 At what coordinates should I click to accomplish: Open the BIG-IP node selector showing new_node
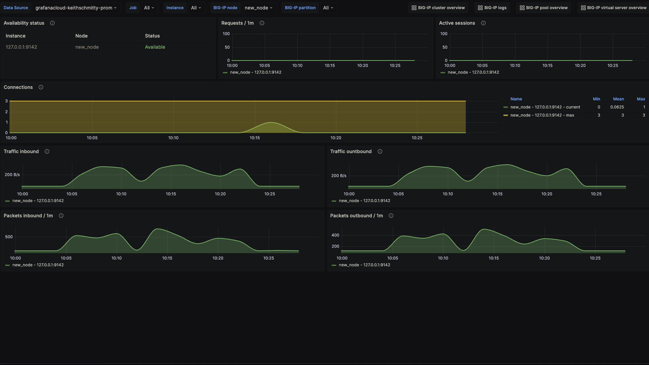(x=259, y=7)
